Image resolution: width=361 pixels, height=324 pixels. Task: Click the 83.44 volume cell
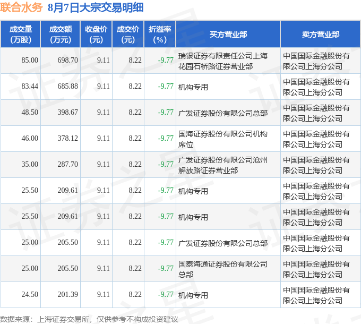click(30, 87)
